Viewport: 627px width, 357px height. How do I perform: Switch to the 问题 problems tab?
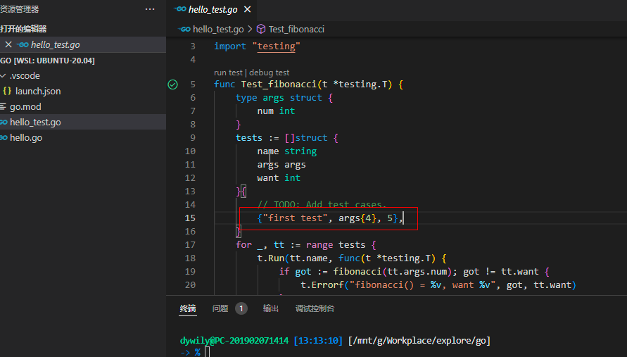[220, 308]
